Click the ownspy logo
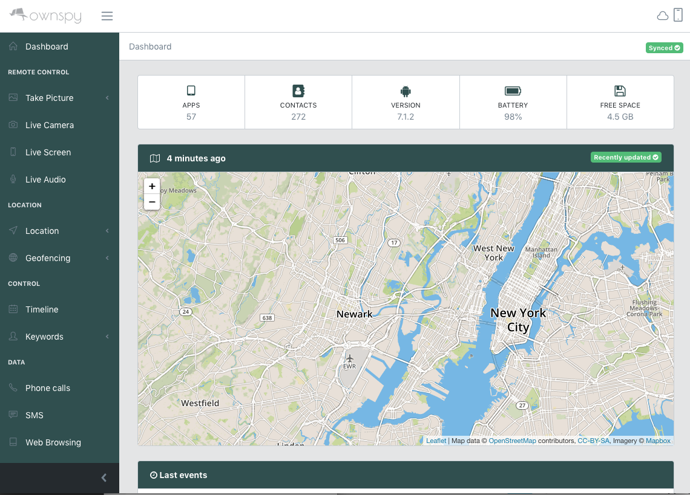The width and height of the screenshot is (690, 495). coord(46,15)
